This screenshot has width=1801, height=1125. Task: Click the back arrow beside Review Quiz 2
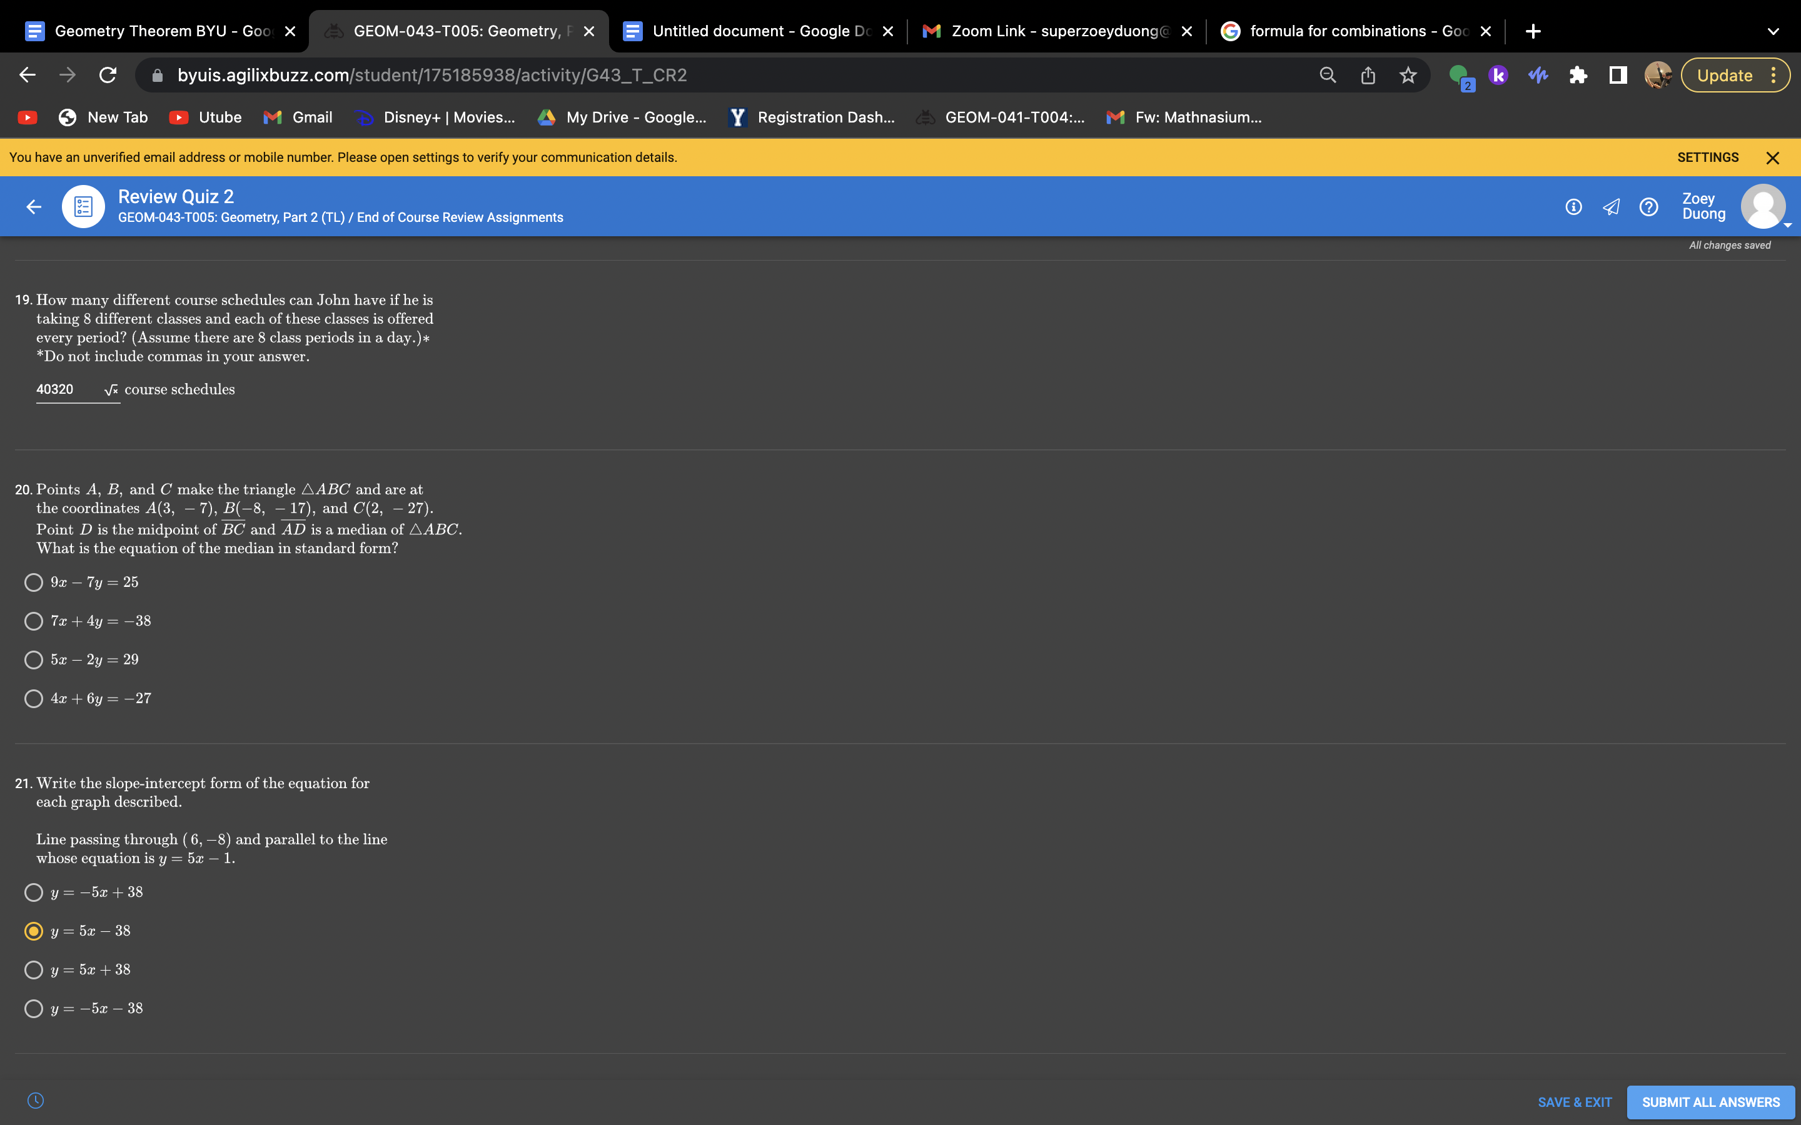[34, 207]
